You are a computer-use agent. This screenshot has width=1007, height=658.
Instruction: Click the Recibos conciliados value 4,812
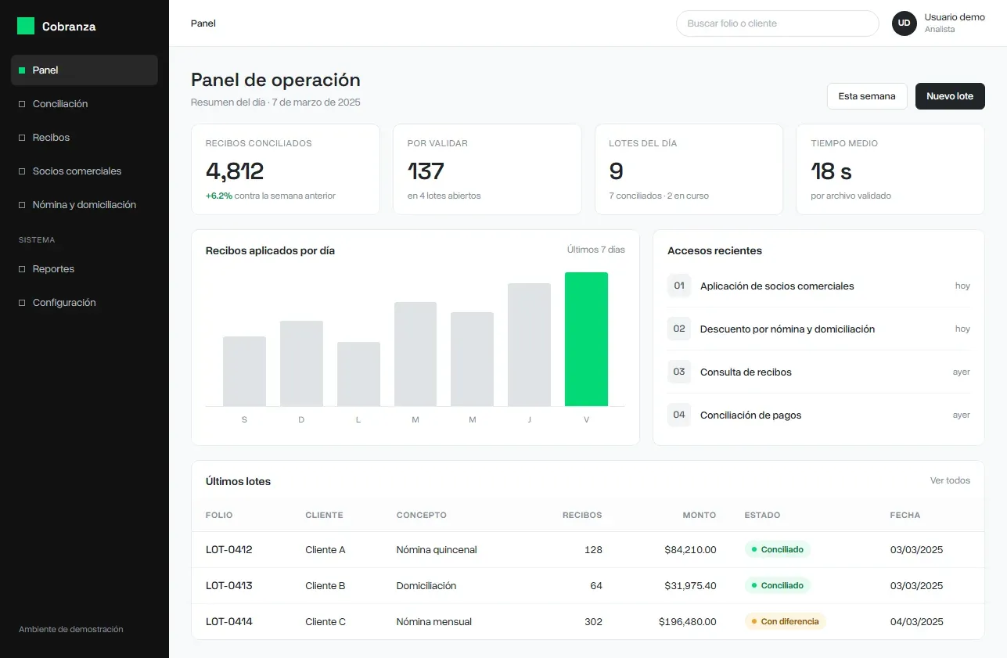[x=235, y=171]
